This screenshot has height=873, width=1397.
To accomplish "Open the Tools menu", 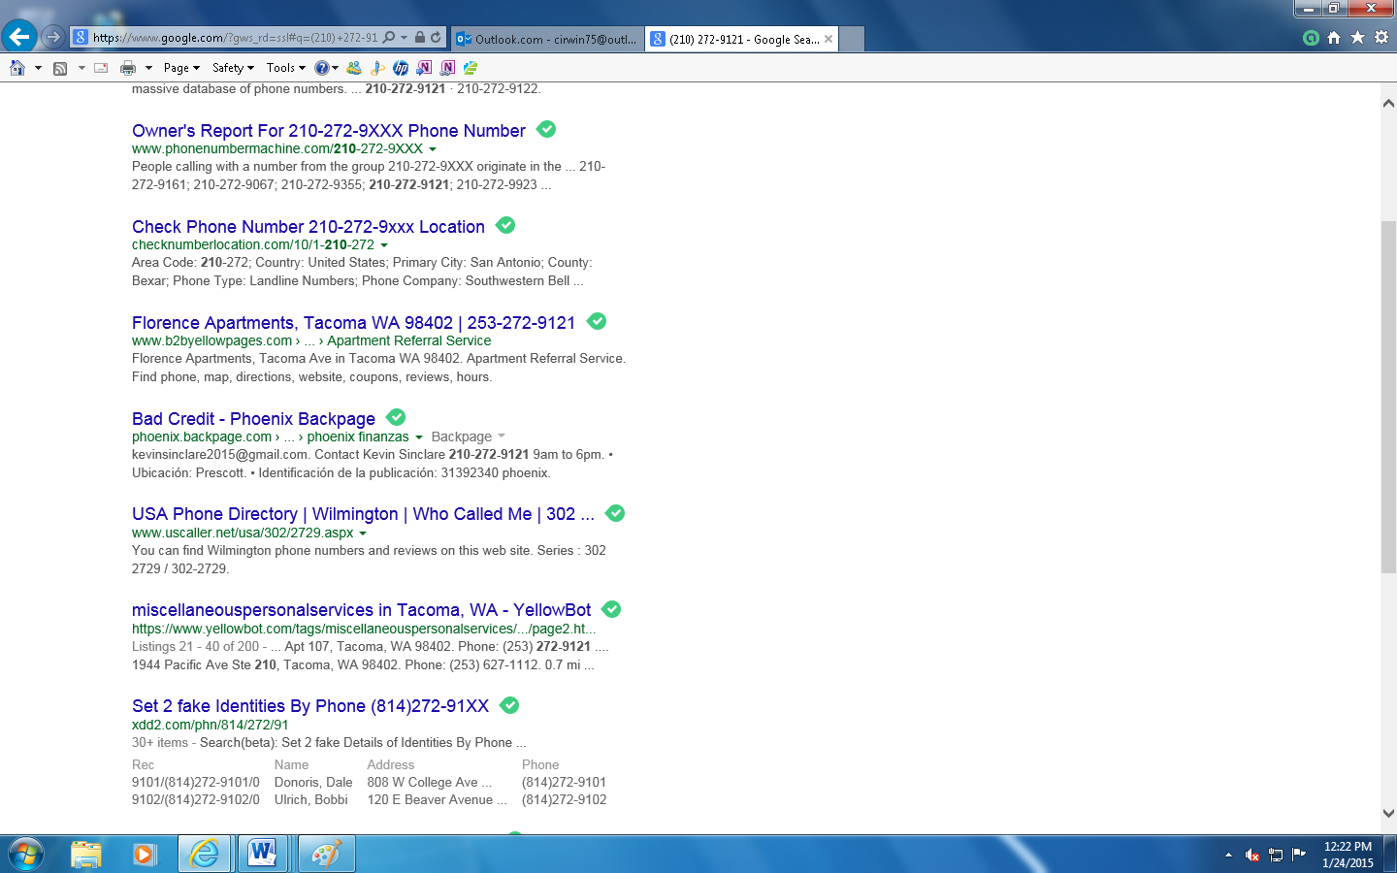I will [286, 68].
